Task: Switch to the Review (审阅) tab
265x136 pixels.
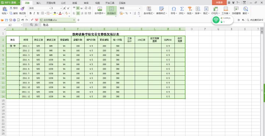Action: click(x=86, y=3)
